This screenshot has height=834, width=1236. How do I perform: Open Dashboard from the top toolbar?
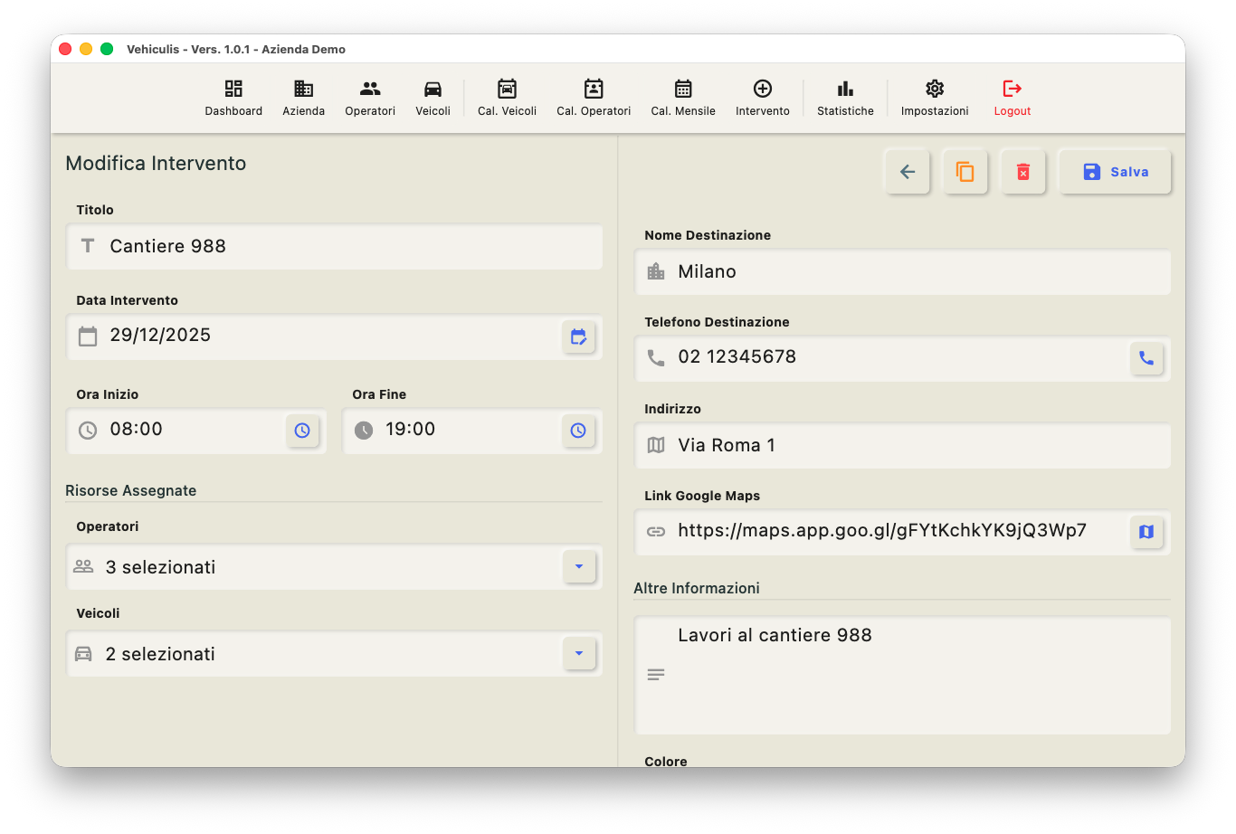coord(233,98)
